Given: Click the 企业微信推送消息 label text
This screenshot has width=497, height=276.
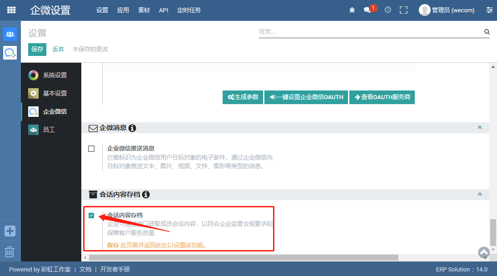Looking at the screenshot, I should (x=130, y=148).
